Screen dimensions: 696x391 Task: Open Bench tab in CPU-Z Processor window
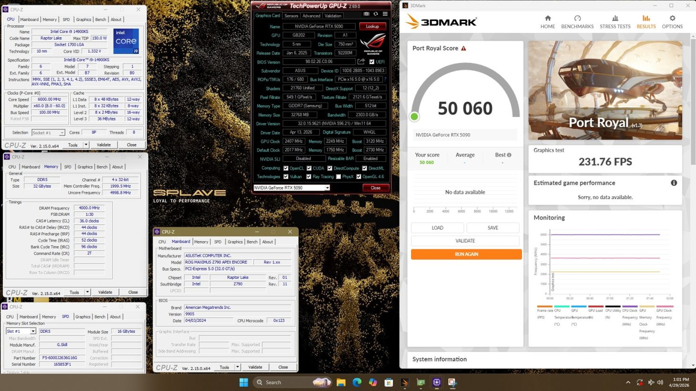point(100,20)
